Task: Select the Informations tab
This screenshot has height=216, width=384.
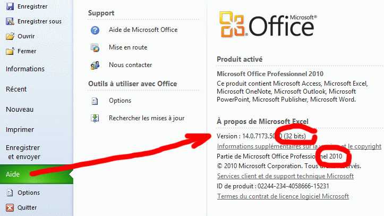Action: coord(25,69)
